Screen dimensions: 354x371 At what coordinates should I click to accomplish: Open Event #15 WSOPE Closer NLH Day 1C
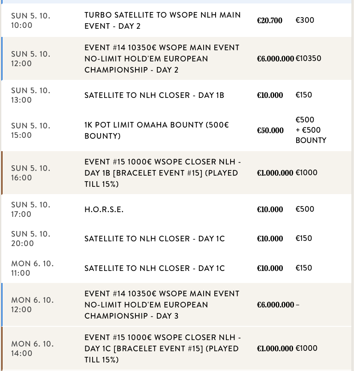pyautogui.click(x=162, y=348)
